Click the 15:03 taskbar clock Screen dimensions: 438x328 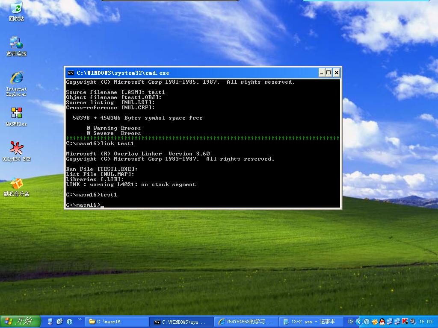click(x=426, y=322)
